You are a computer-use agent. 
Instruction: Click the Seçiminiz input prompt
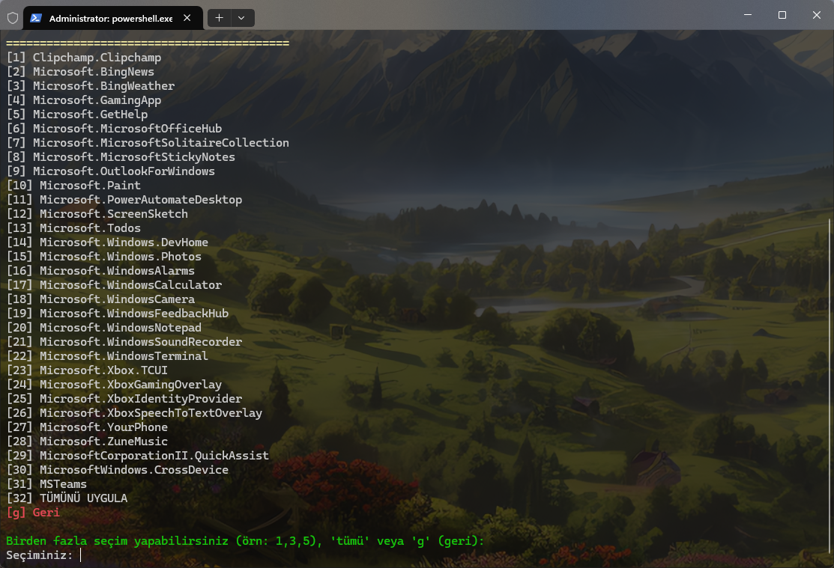[x=43, y=555]
